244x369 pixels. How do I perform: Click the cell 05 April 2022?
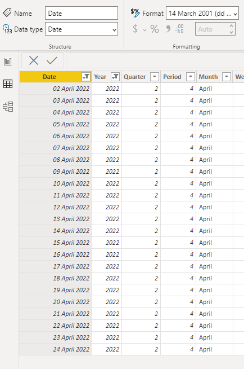[x=56, y=124]
